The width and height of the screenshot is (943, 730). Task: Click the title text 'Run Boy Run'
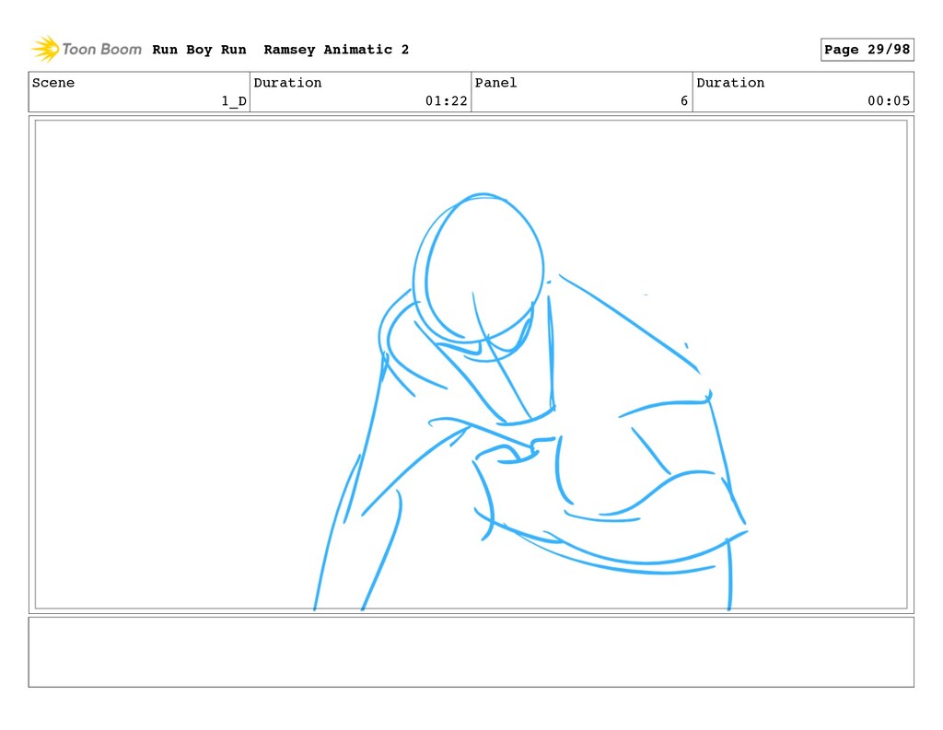[x=199, y=50]
